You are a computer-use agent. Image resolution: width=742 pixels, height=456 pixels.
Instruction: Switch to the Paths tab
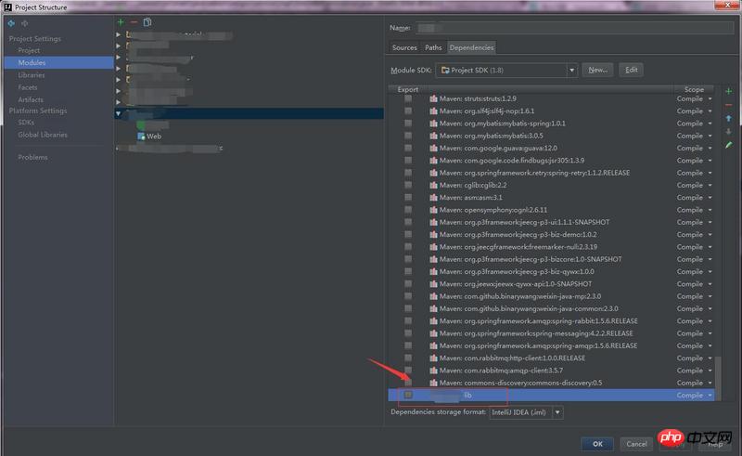[x=433, y=47]
